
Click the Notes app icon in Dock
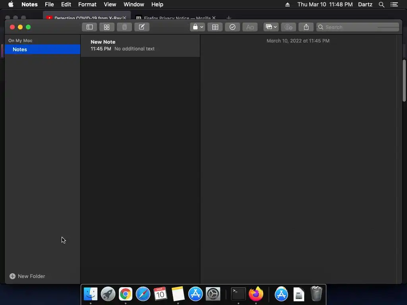click(178, 294)
